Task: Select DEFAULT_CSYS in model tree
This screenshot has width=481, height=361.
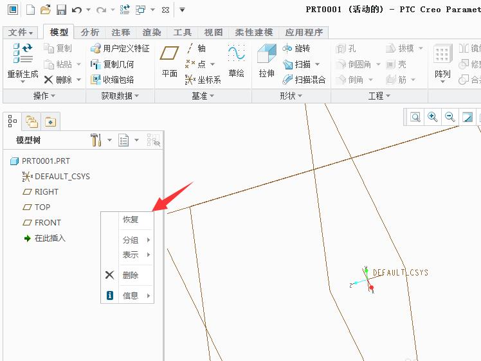Action: [56, 177]
